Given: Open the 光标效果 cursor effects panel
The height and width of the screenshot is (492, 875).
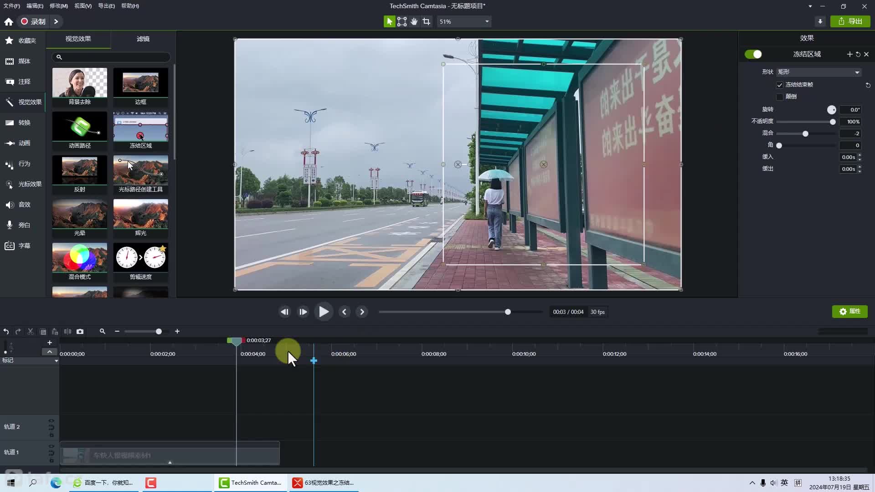Looking at the screenshot, I should (x=22, y=184).
